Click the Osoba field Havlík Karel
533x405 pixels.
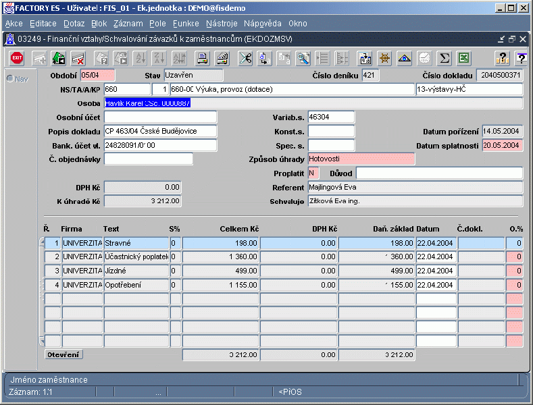313,103
